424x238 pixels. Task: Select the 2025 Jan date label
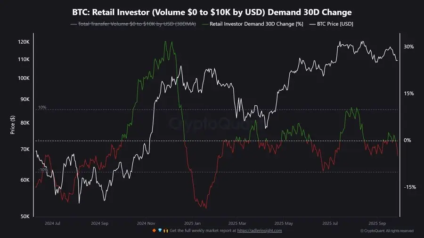pos(192,223)
